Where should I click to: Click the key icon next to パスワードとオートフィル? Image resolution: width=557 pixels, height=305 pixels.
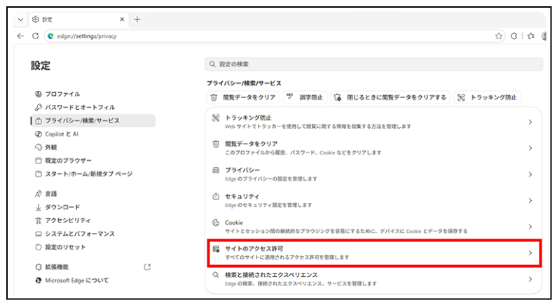(x=39, y=107)
